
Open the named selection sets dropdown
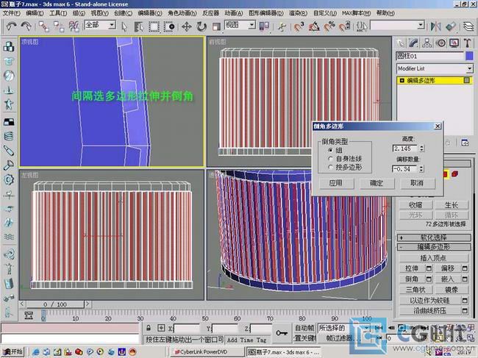pyautogui.click(x=397, y=25)
